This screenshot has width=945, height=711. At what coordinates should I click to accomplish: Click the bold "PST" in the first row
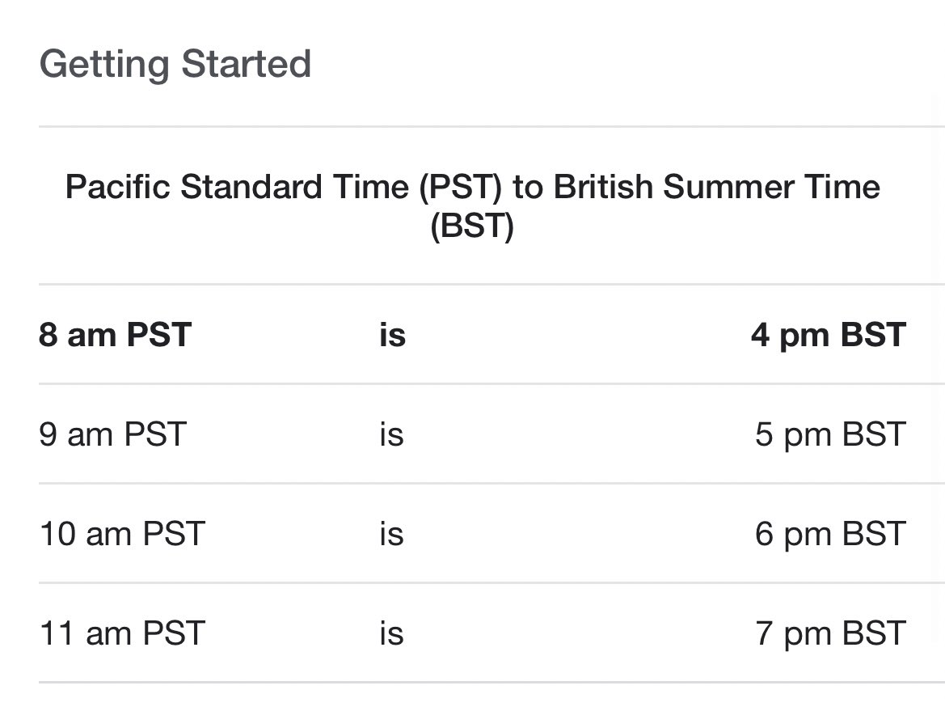pos(159,335)
